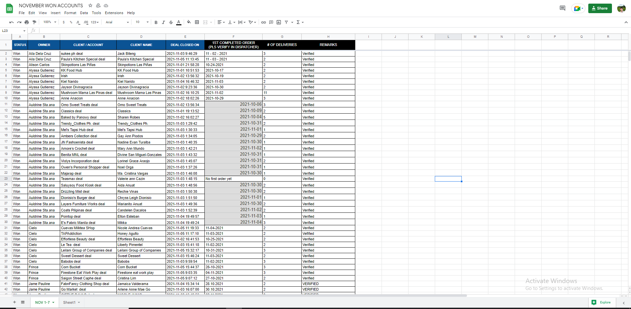Image resolution: width=631 pixels, height=309 pixels.
Task: Open the Edit menu
Action: tap(32, 13)
